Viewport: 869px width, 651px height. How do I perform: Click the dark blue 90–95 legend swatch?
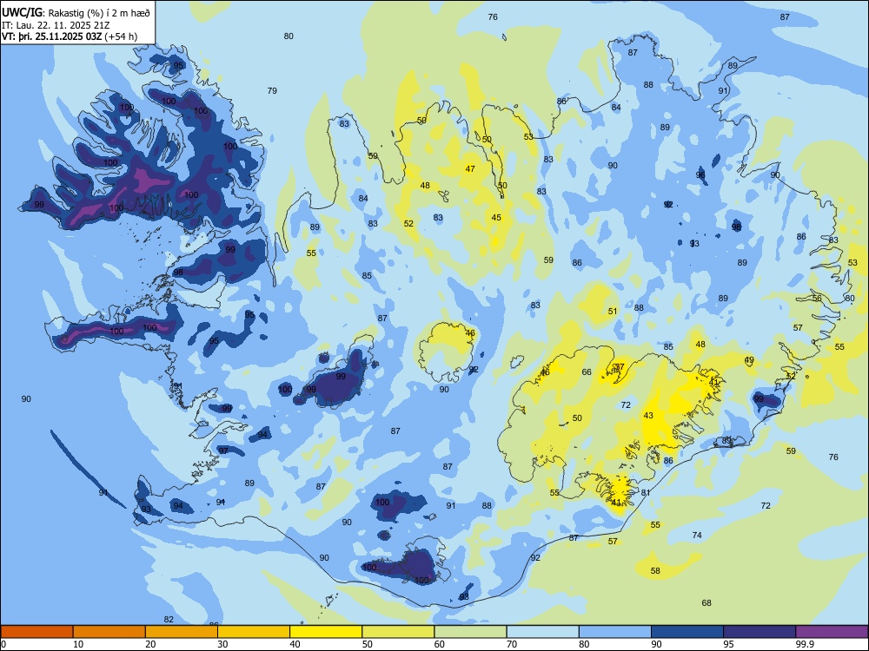coord(687,632)
